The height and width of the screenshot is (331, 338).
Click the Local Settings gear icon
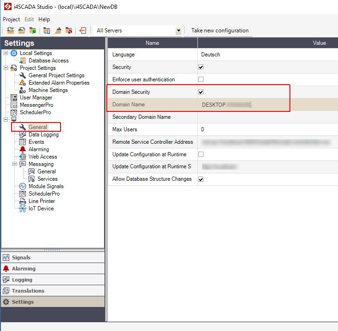tap(14, 53)
